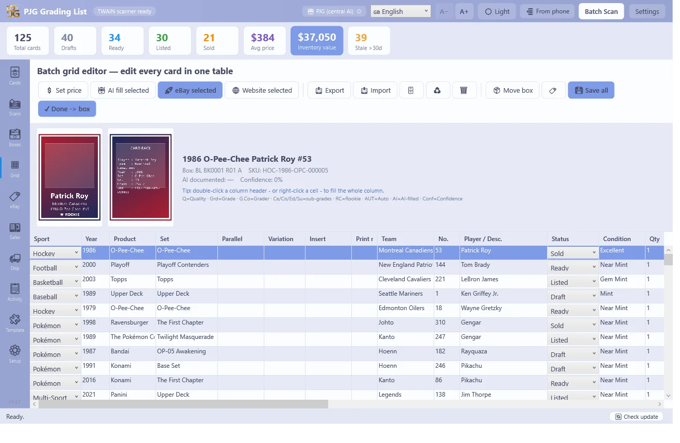Click the Import button
The image size is (680, 443).
(x=375, y=90)
